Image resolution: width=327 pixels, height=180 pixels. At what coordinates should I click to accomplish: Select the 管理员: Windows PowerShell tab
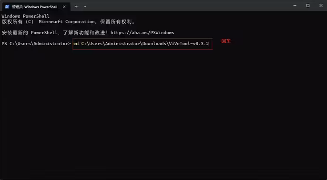click(36, 7)
